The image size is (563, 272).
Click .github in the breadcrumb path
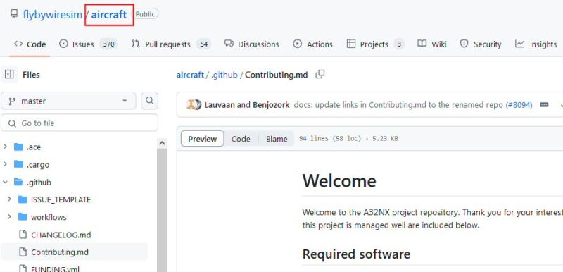point(224,75)
